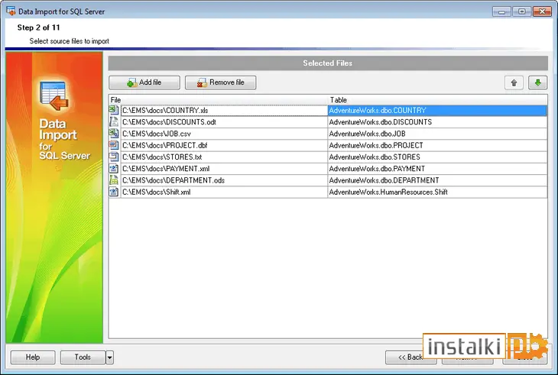Viewport: 558px width, 375px height.
Task: Select file path C:\EMS\docs\Shift.xml
Action: pyautogui.click(x=224, y=192)
